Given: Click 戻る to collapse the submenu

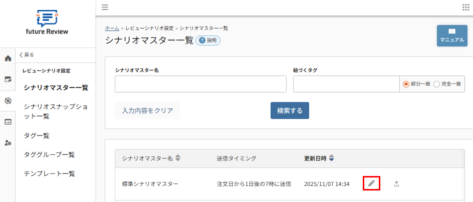Looking at the screenshot, I should [27, 55].
